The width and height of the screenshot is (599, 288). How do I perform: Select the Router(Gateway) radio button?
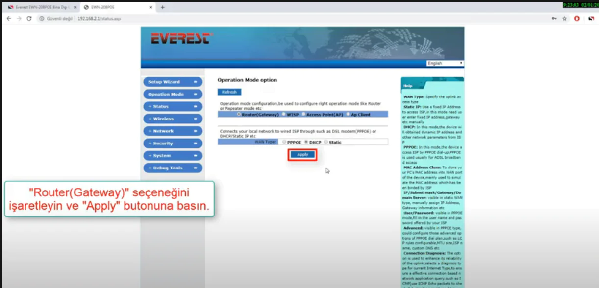tap(239, 114)
